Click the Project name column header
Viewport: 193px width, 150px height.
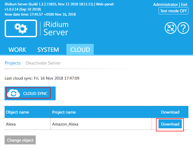point(64,112)
